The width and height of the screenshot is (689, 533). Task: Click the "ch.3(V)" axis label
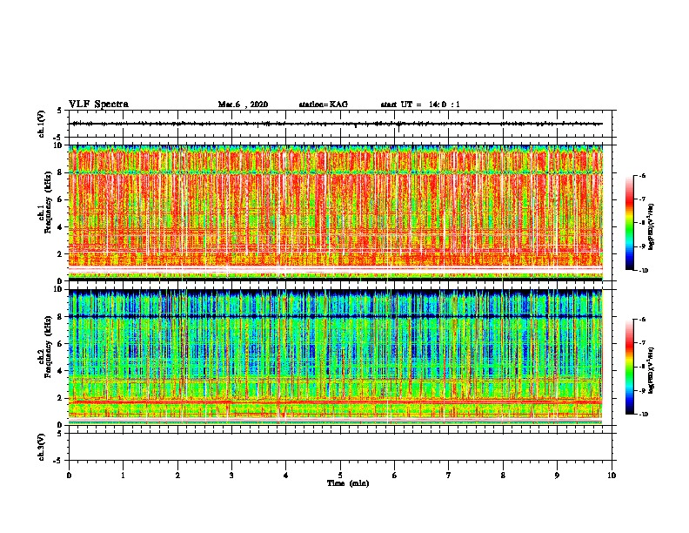(x=42, y=447)
